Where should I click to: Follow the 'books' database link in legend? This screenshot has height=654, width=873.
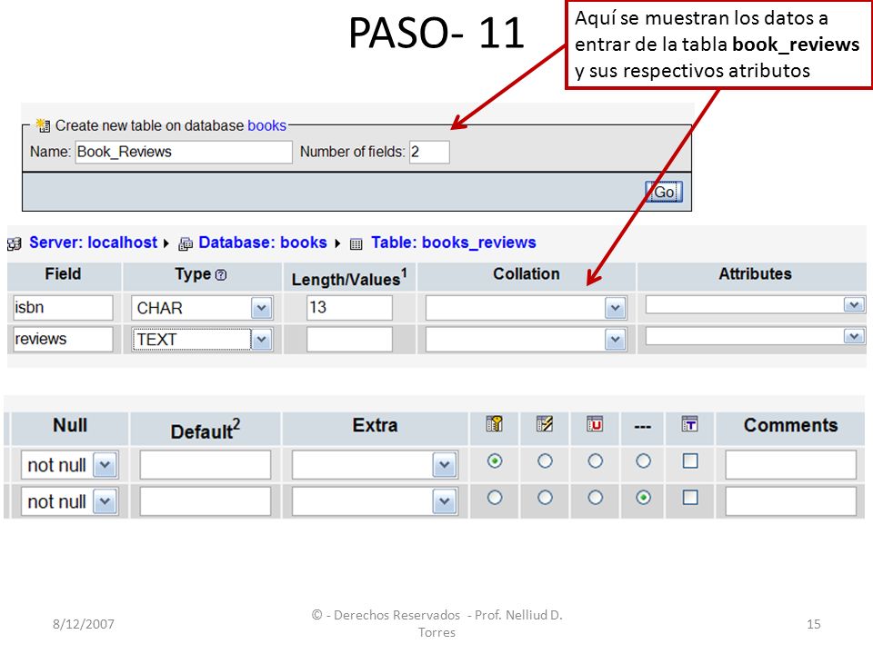[x=266, y=125]
